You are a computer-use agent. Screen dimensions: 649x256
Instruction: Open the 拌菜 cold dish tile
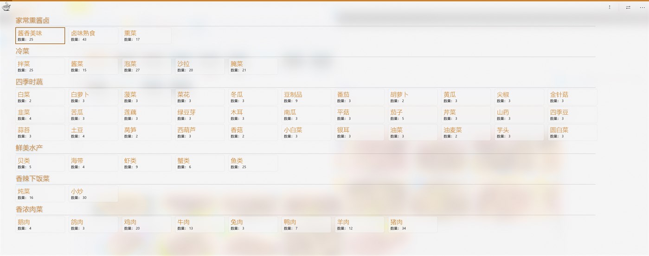tap(40, 66)
